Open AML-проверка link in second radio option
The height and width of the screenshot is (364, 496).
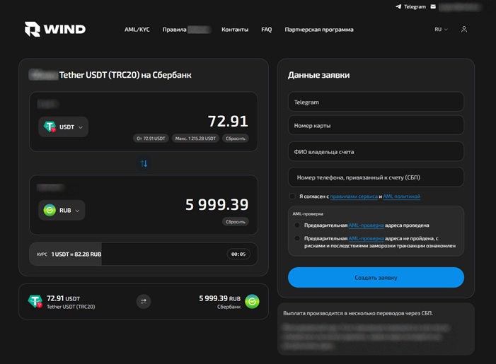coord(366,238)
